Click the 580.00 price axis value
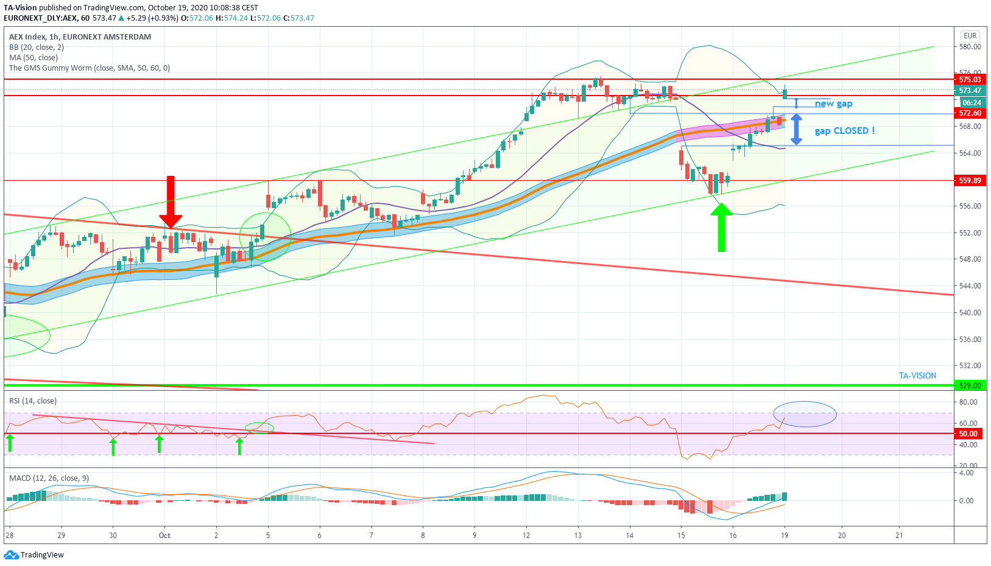The width and height of the screenshot is (991, 566). click(x=970, y=46)
